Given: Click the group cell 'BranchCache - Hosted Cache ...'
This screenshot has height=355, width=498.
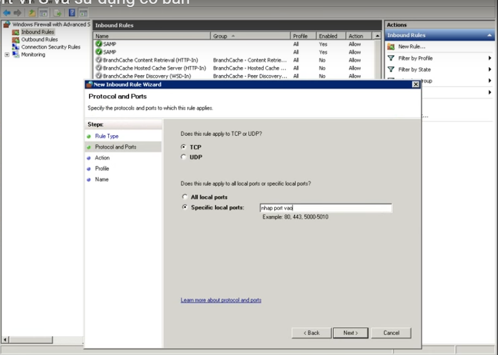Looking at the screenshot, I should [x=250, y=68].
